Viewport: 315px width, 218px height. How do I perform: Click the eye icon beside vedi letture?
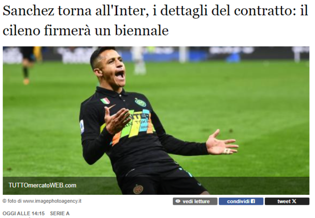(178, 201)
